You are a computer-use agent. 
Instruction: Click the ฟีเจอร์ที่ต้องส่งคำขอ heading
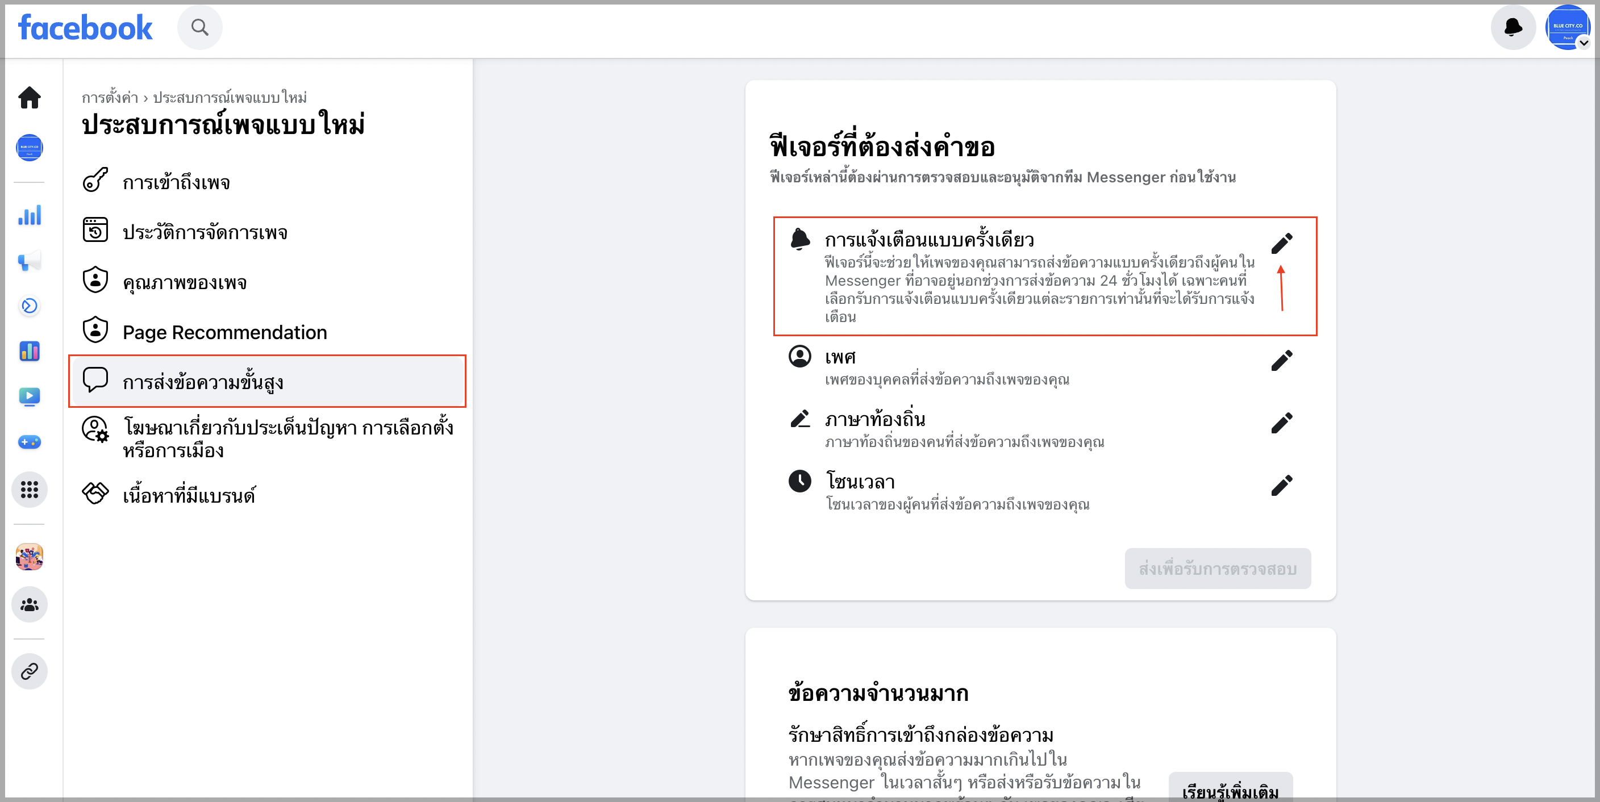pos(882,147)
